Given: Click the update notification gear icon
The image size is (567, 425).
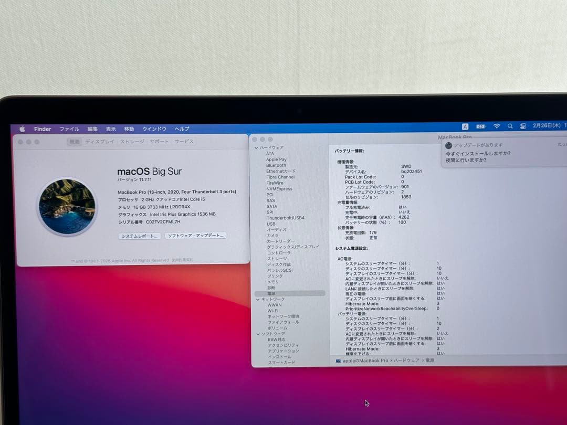Looking at the screenshot, I should [x=448, y=145].
